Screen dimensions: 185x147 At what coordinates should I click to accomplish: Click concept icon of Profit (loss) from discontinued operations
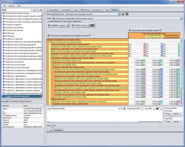pos(4,53)
